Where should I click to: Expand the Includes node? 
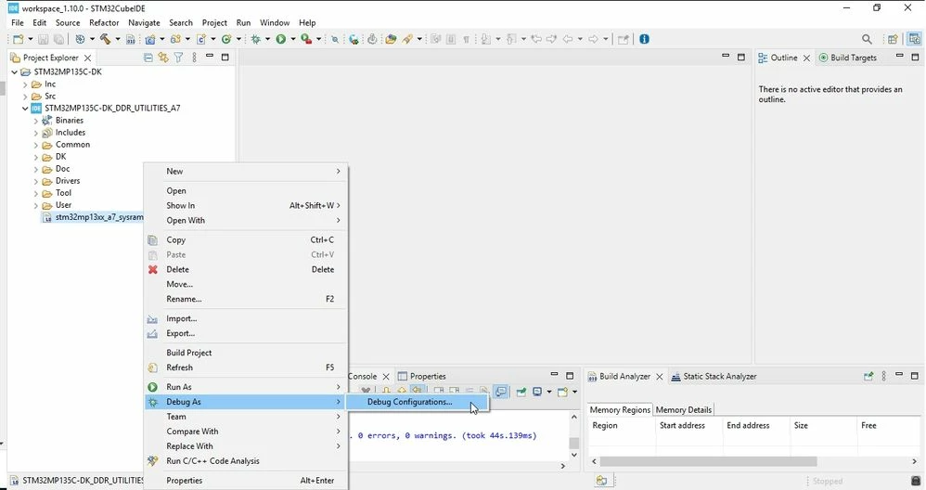[36, 133]
